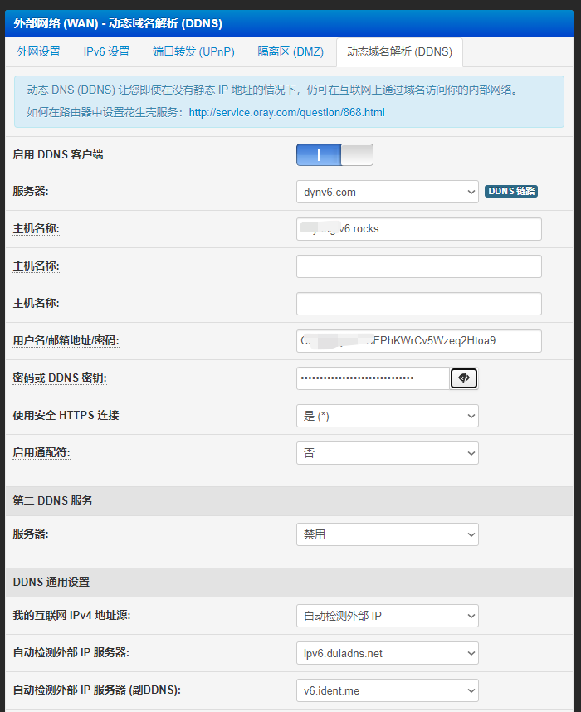This screenshot has width=581, height=712.
Task: Open the v6.ident.me backup DDNS dropdown
Action: (x=387, y=690)
